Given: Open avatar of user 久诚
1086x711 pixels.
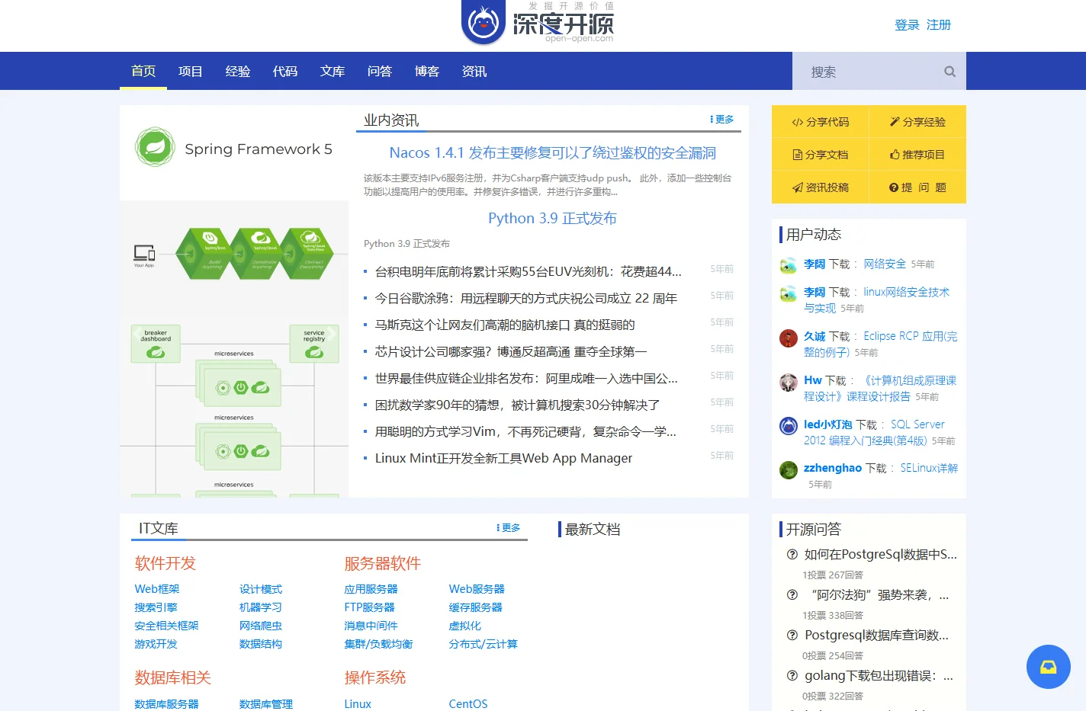Looking at the screenshot, I should coord(789,338).
